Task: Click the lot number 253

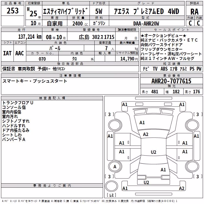Action: [12, 11]
